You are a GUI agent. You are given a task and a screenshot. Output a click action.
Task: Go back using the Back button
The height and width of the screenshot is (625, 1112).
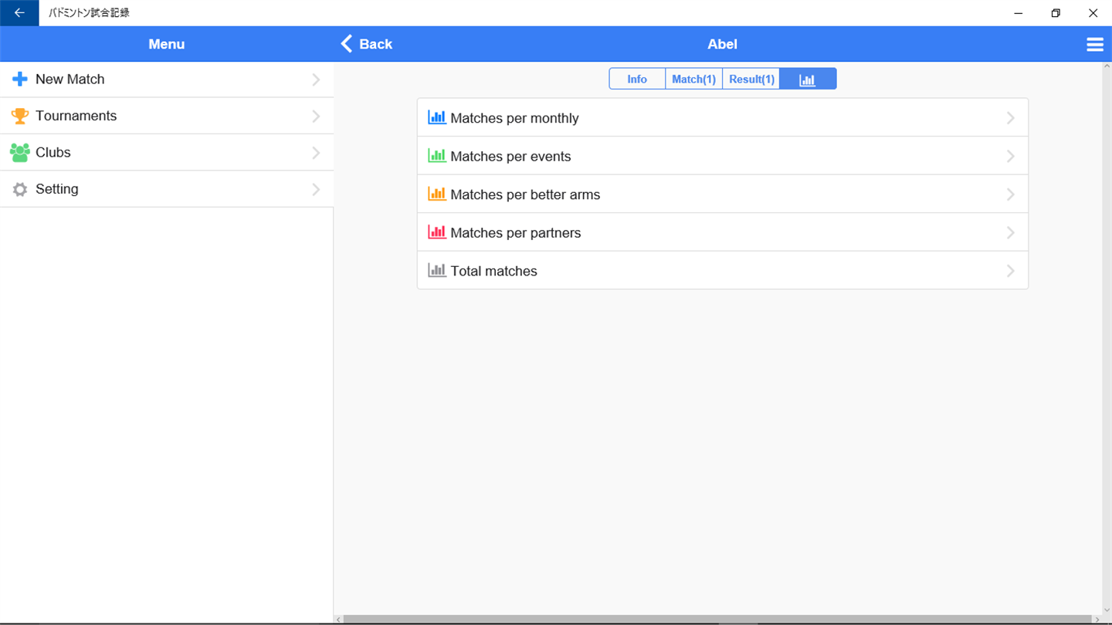367,44
